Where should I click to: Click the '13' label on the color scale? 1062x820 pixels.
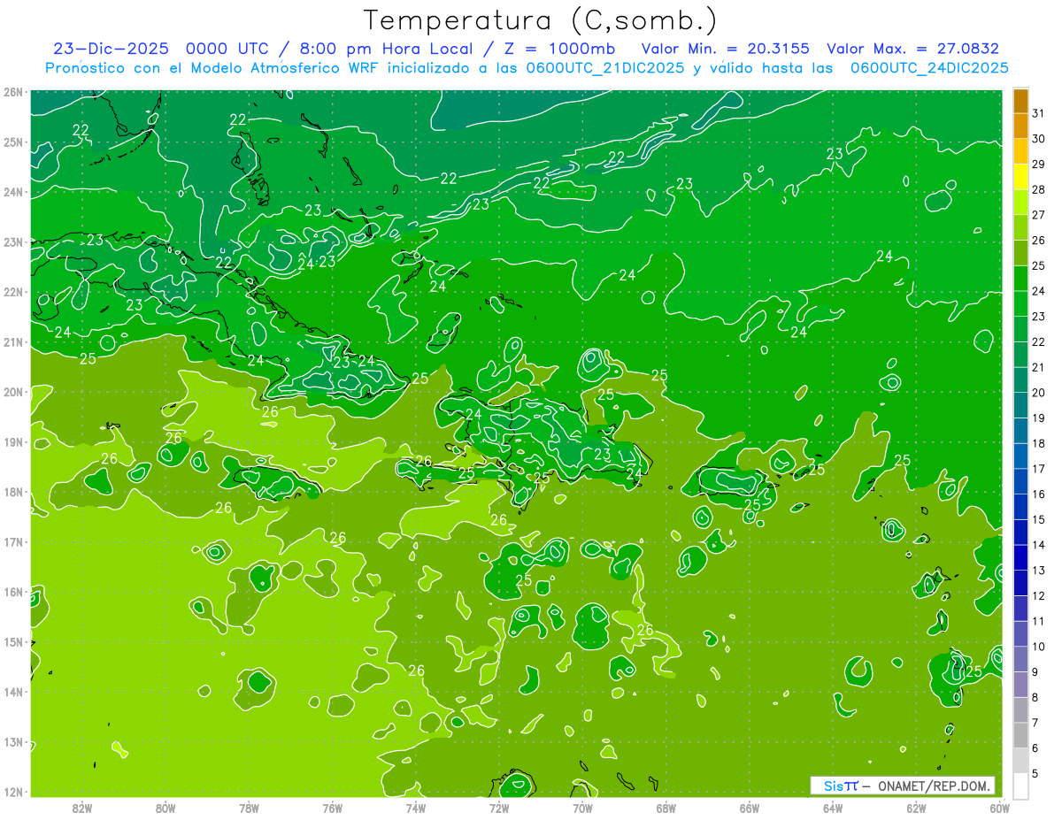coord(1039,571)
